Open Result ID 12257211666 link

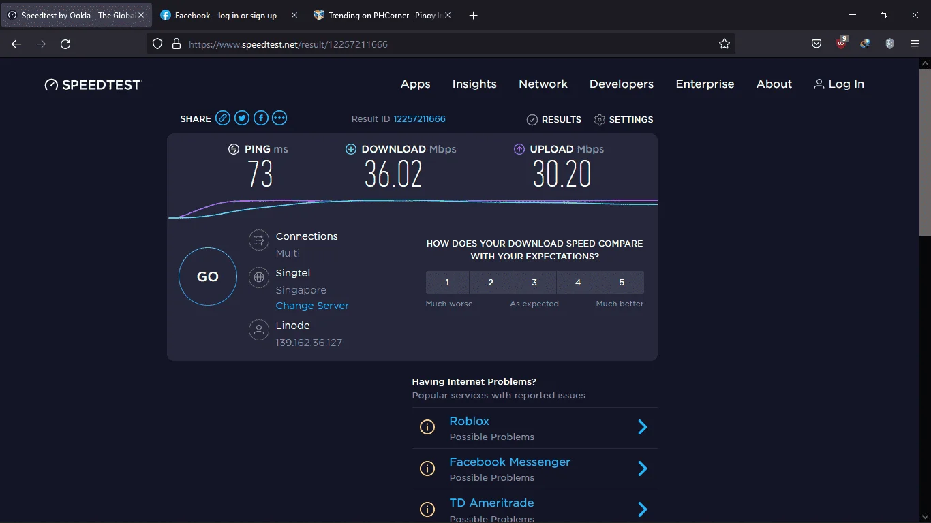point(419,119)
